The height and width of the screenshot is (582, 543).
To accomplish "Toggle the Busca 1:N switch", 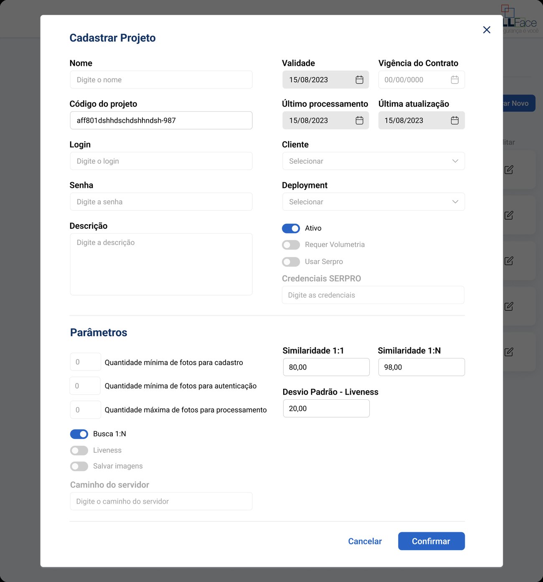I will (79, 434).
